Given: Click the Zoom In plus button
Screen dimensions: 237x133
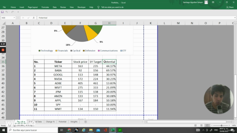Looking at the screenshot, I should tap(229, 126).
